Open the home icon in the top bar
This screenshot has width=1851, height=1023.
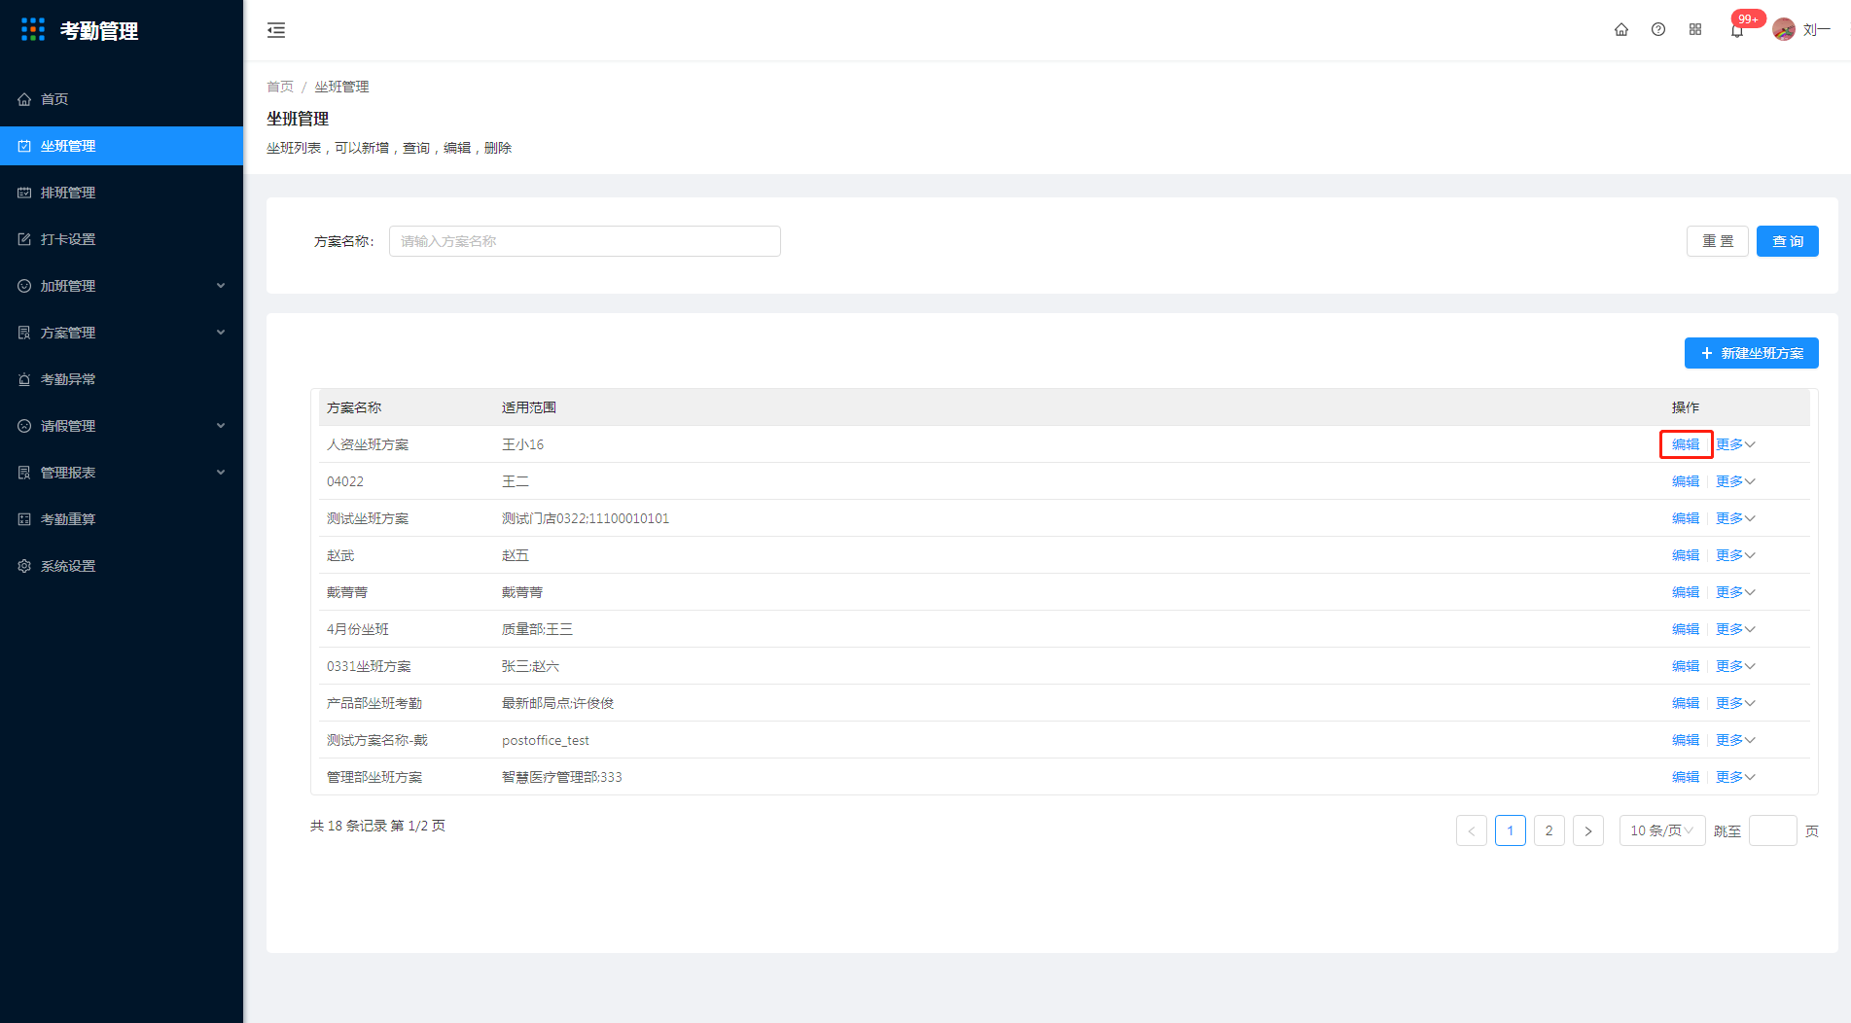[1621, 30]
